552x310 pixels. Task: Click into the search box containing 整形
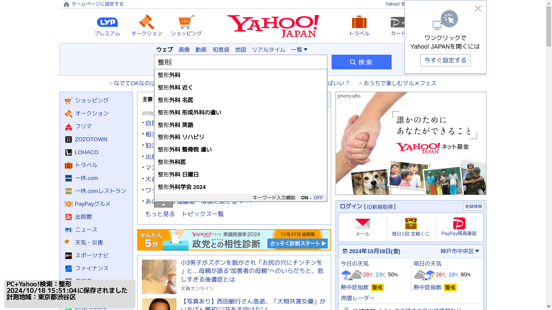[241, 62]
